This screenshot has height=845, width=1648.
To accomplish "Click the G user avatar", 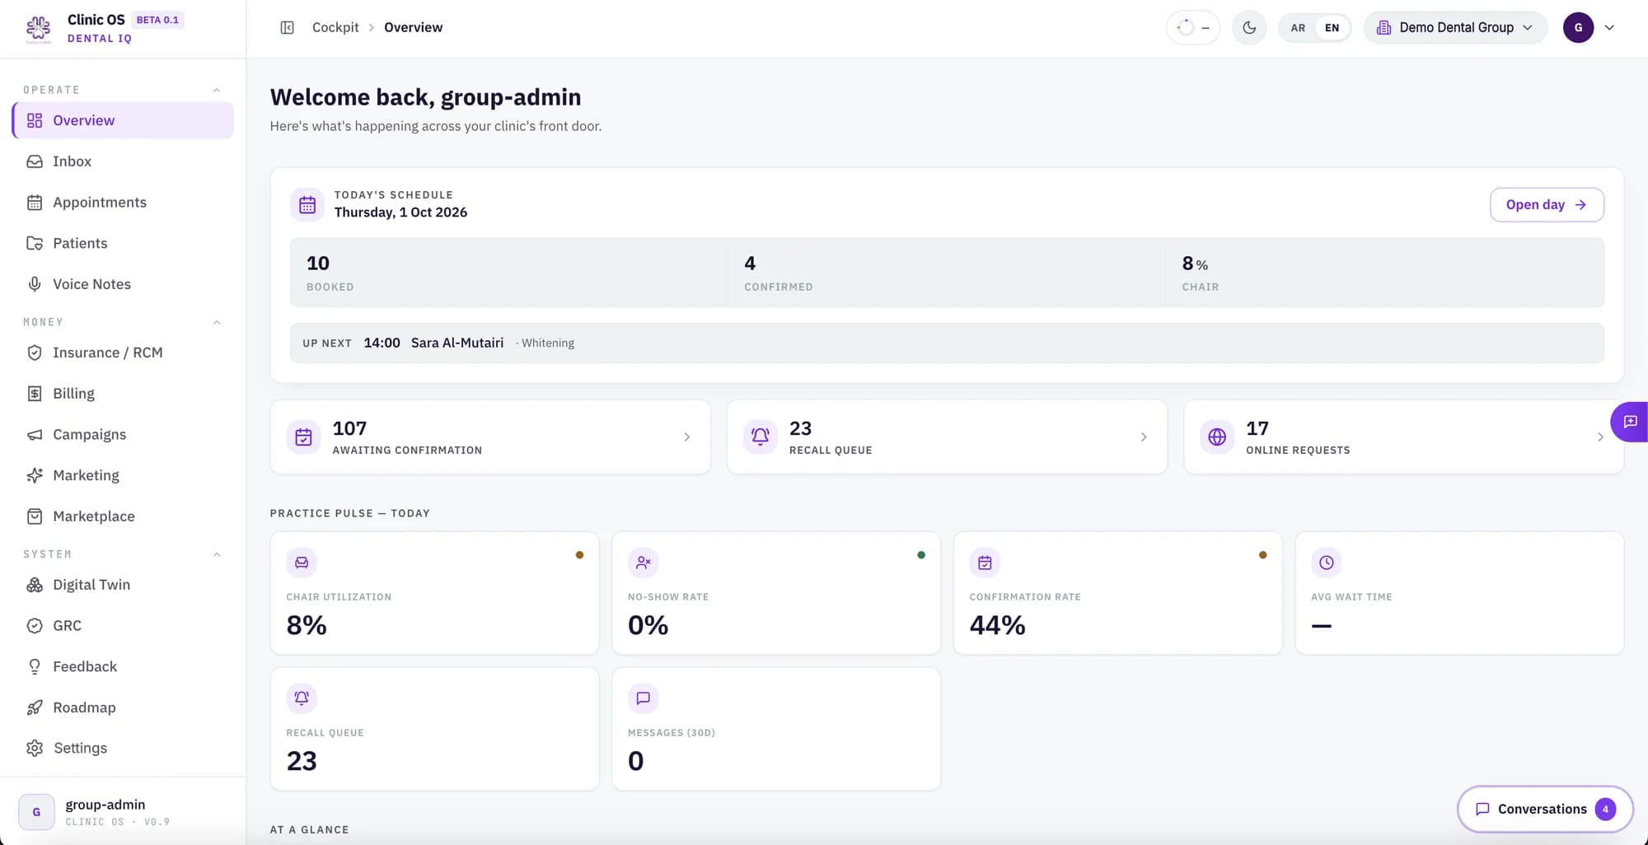I will tap(1578, 28).
